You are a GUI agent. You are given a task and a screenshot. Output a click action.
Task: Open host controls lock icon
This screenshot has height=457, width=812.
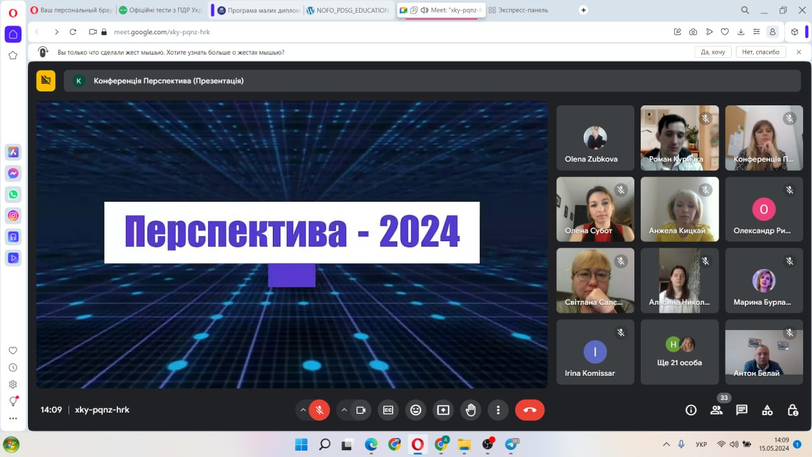point(792,410)
